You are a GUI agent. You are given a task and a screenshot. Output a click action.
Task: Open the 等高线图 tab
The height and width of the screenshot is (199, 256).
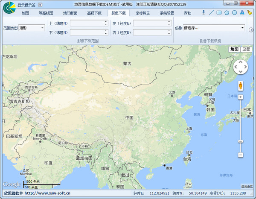(x=46, y=13)
